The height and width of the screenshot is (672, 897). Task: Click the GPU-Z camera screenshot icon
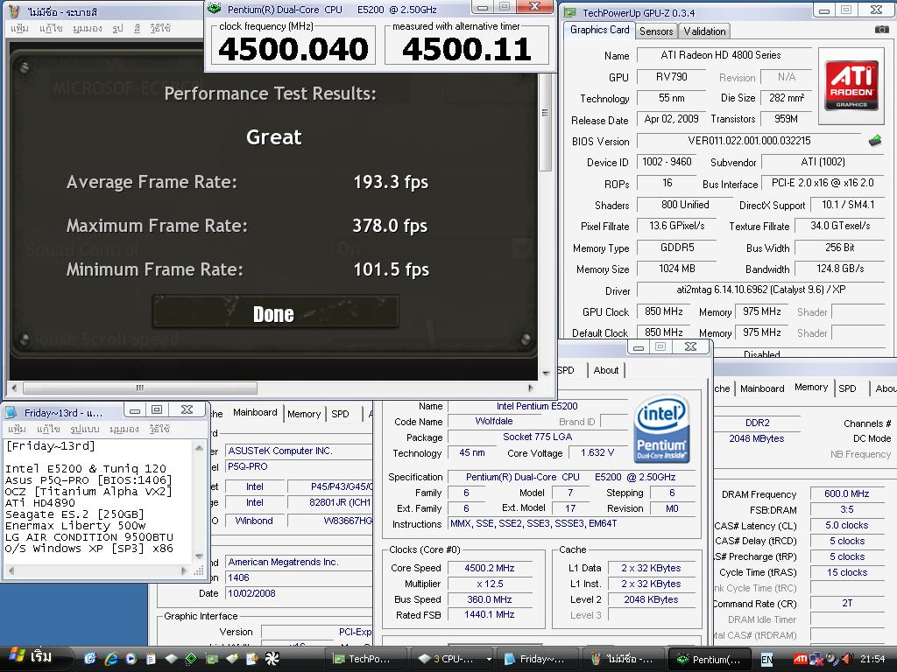[881, 29]
